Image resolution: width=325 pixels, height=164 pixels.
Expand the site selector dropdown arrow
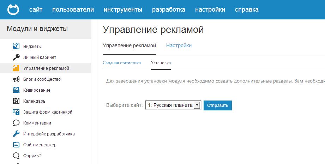(197, 105)
